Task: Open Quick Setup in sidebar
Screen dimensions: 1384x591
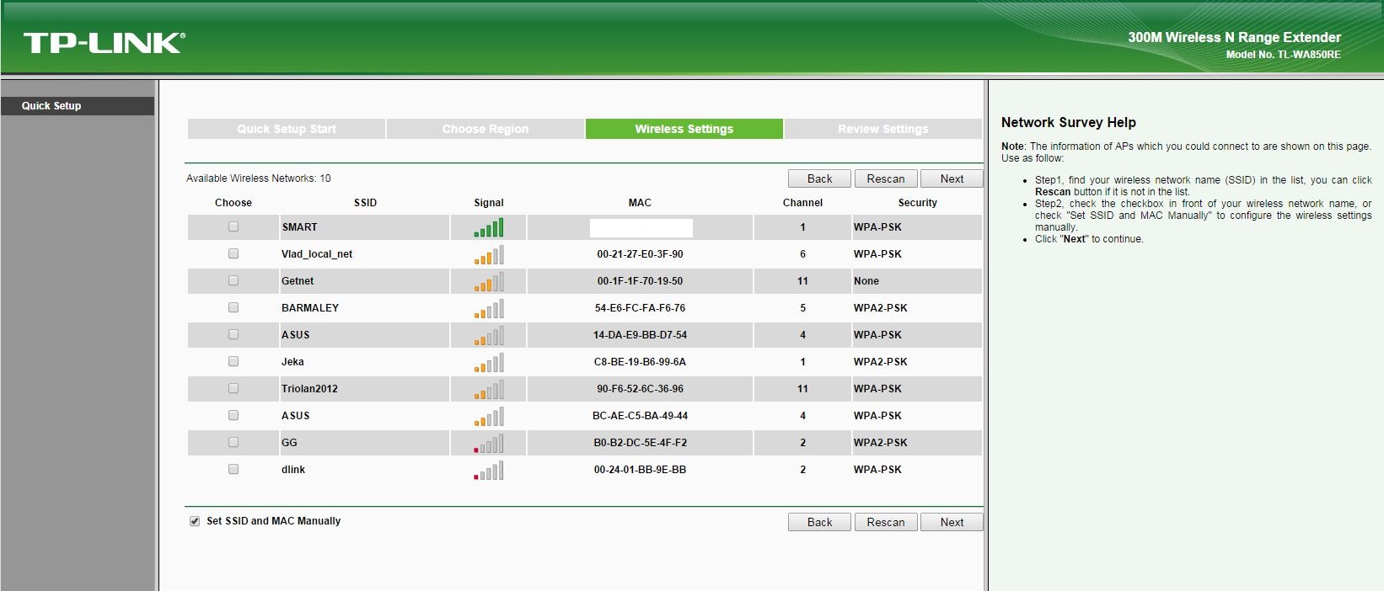Action: tap(78, 106)
